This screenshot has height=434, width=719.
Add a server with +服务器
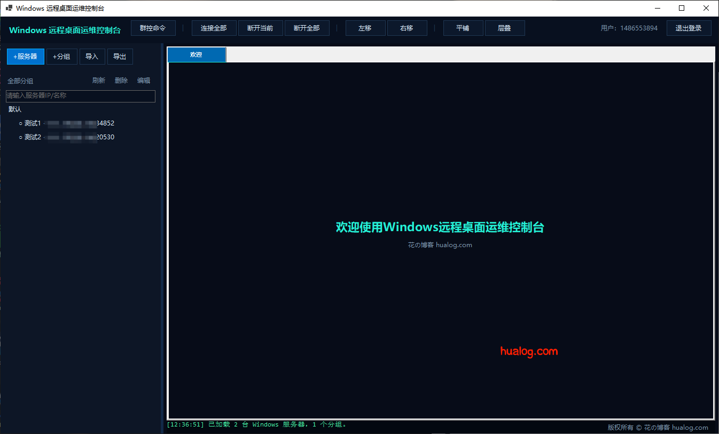tap(26, 57)
